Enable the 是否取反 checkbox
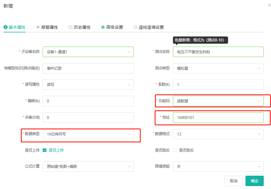The image size is (271, 189). coord(175,150)
